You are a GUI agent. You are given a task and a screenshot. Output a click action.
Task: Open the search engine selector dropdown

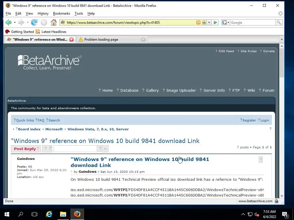click(x=226, y=22)
